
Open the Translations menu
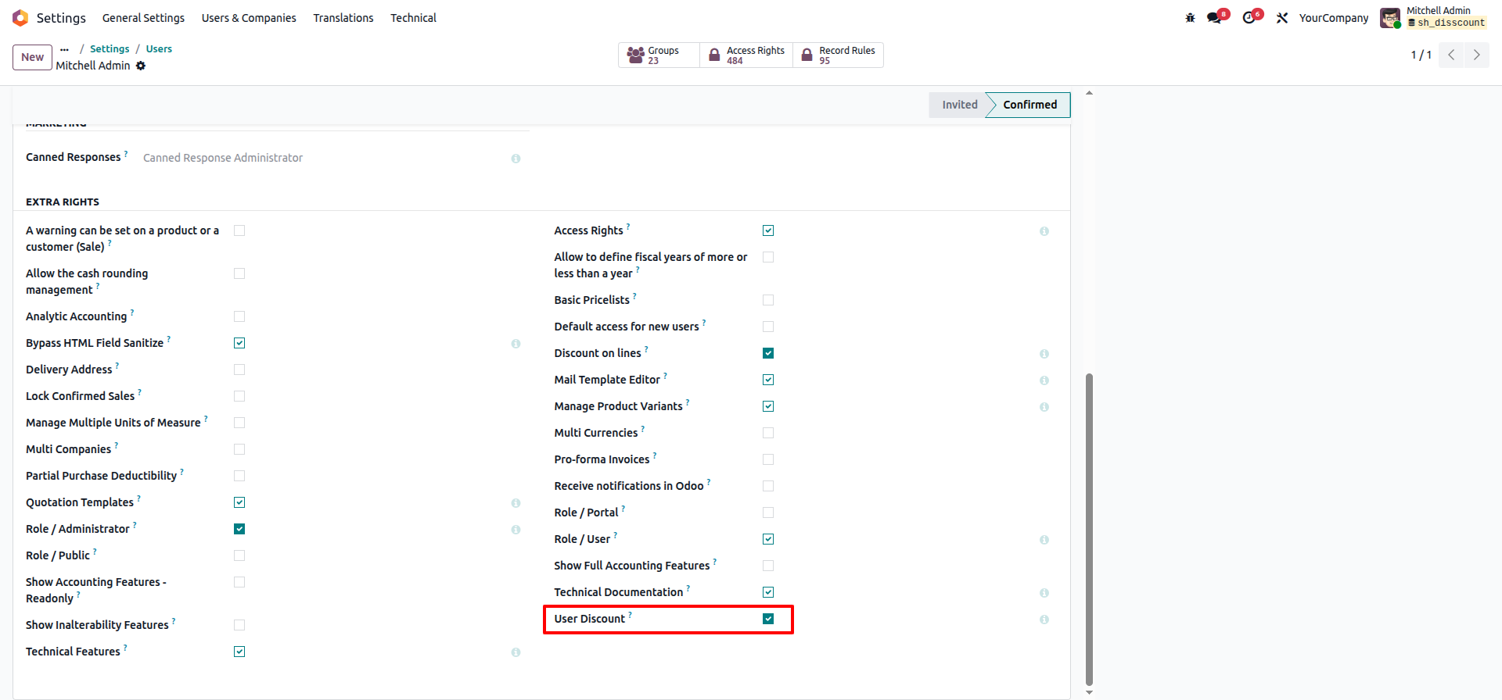pos(343,18)
